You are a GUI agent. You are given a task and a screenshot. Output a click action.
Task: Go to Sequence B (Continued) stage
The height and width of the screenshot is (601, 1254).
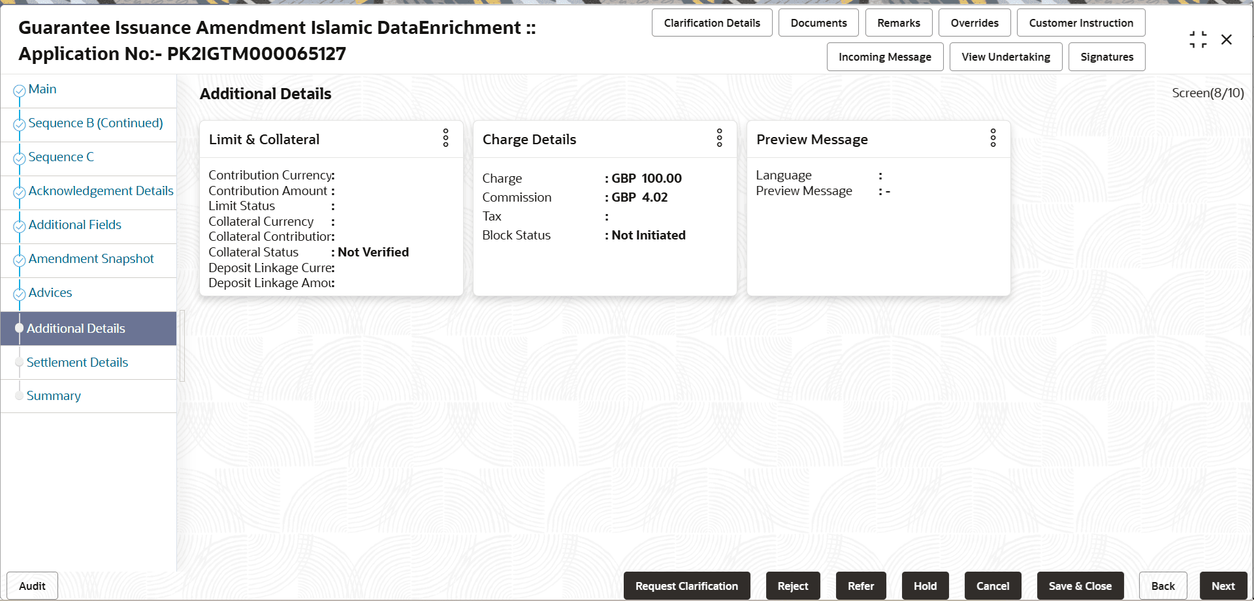coord(96,123)
